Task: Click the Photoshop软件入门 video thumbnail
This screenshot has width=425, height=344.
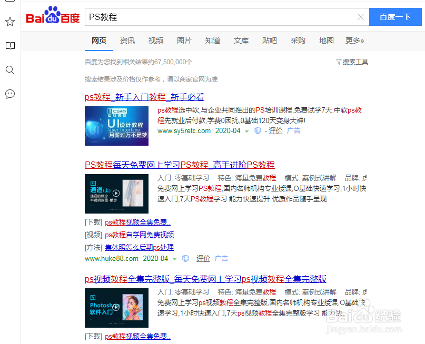Action: 116,308
